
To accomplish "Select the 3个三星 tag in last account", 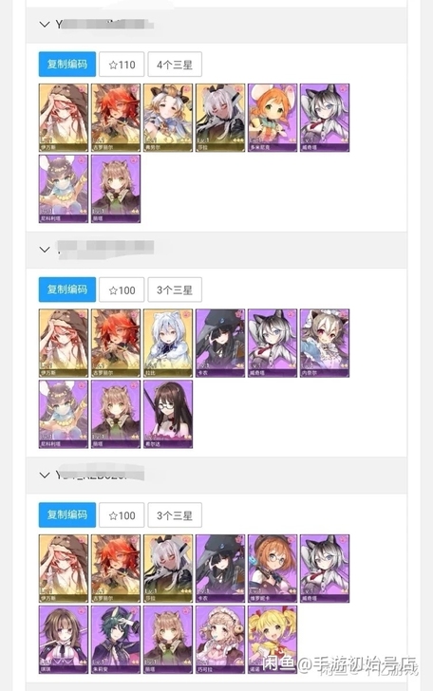I will [x=175, y=514].
